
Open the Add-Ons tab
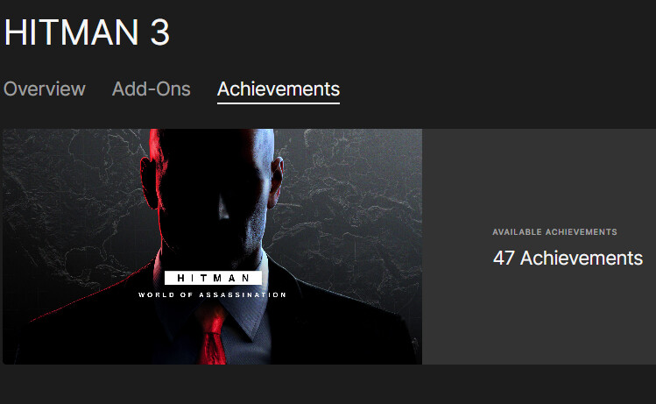[x=151, y=89]
